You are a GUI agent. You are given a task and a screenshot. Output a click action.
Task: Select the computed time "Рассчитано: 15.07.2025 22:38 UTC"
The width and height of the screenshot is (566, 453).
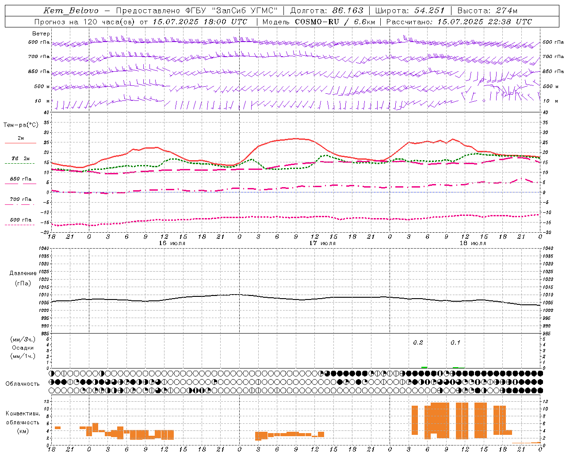pos(459,22)
